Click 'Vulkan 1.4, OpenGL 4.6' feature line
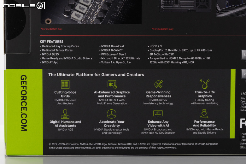This screenshot has width=246, height=164. coord(115,62)
